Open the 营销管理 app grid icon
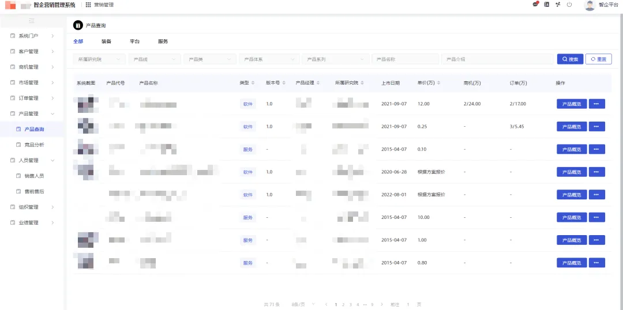Screen dimensions: 623x310 point(88,5)
